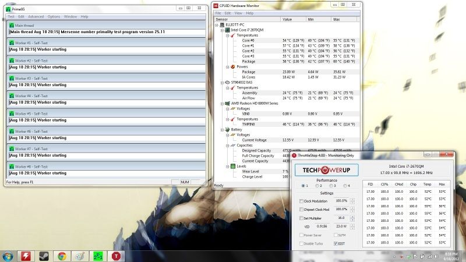Screen dimensions: 466x262
Task: Collapse the ST964032 0AS drive node
Action: 222,83
